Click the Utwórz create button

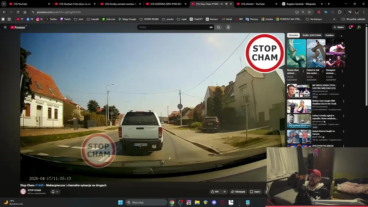[339, 27]
